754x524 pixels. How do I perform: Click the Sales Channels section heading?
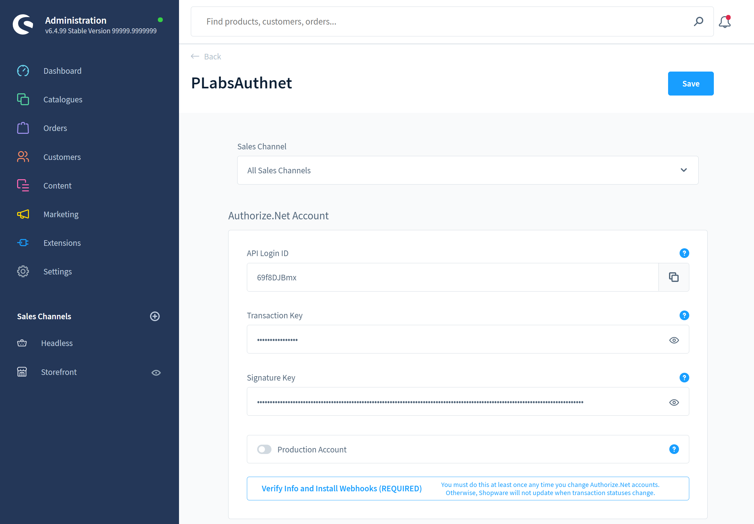(44, 316)
